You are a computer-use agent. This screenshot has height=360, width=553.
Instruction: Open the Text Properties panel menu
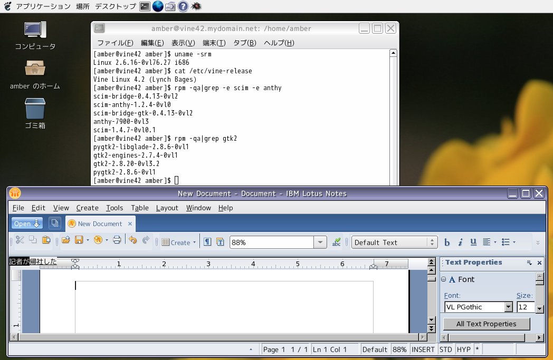click(529, 262)
